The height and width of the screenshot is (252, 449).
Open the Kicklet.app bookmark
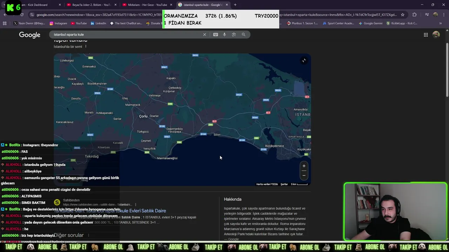402,23
